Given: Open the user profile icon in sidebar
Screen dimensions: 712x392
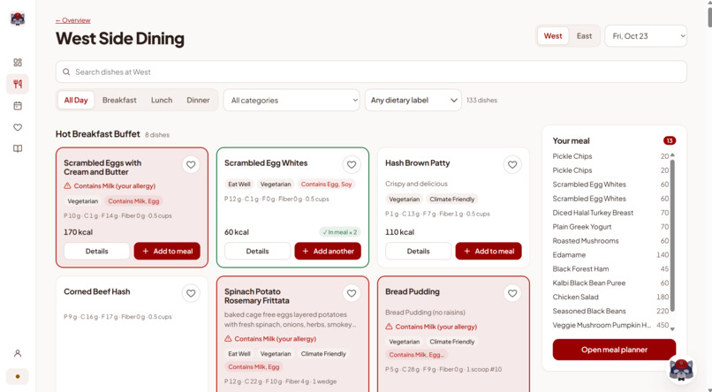Looking at the screenshot, I should (x=18, y=353).
